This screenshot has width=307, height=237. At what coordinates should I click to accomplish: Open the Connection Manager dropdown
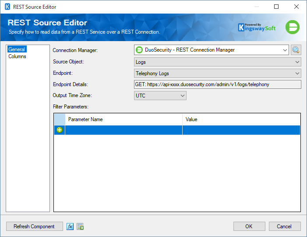212,50
